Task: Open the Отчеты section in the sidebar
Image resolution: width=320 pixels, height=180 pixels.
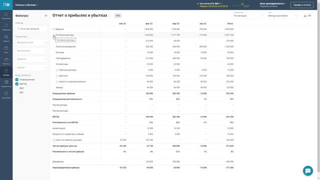Action: coord(6,72)
